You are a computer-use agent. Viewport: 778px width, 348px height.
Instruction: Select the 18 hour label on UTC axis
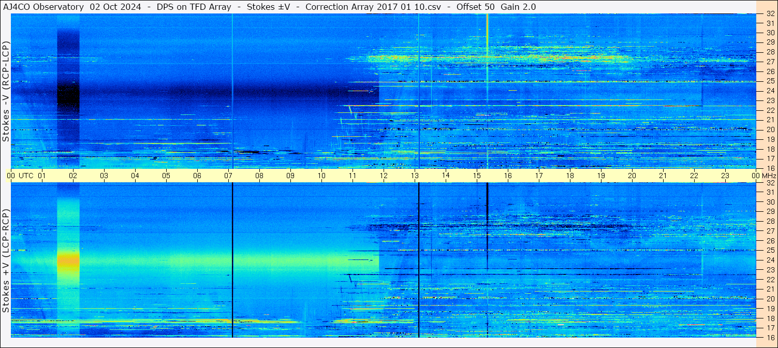coord(570,176)
